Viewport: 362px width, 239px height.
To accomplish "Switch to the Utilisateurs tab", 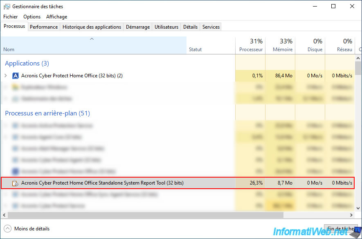I will click(x=166, y=27).
